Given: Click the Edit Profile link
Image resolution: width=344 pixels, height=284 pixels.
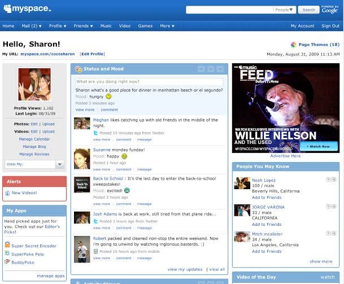Looking at the screenshot, I should click(x=93, y=54).
